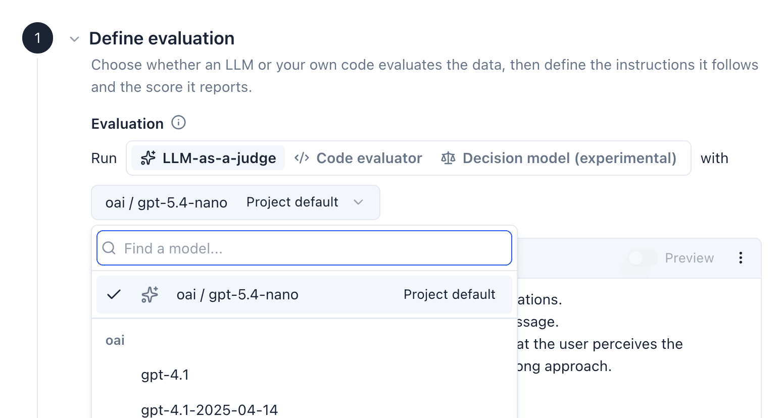Viewport: 784px width, 418px height.
Task: Open the three-dot options menu
Action: point(741,258)
